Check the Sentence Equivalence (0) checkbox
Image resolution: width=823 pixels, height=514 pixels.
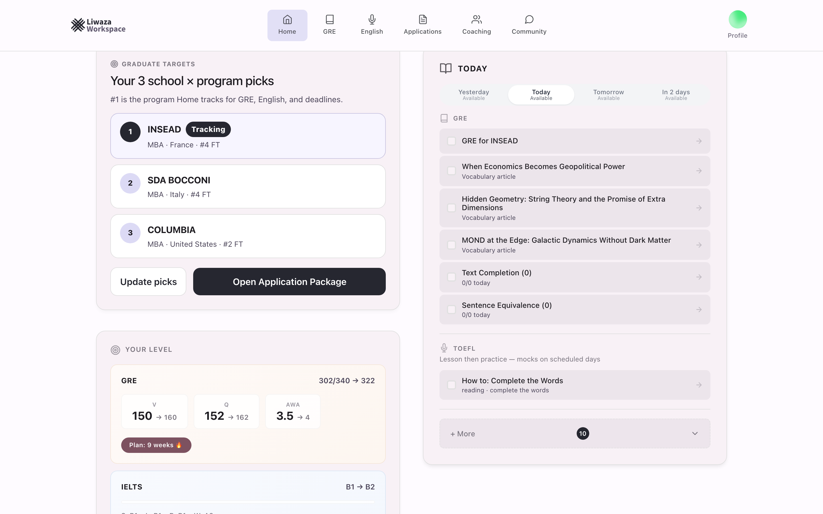click(451, 310)
